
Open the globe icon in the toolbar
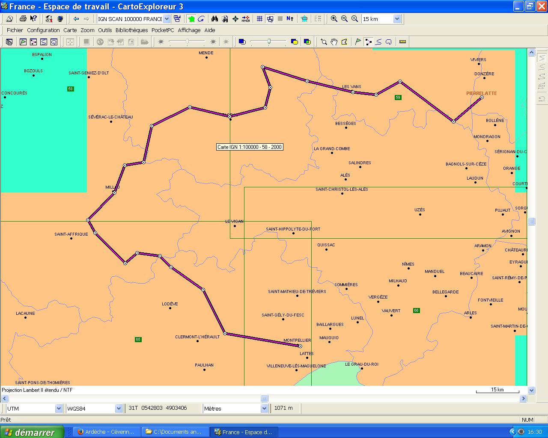[x=60, y=19]
